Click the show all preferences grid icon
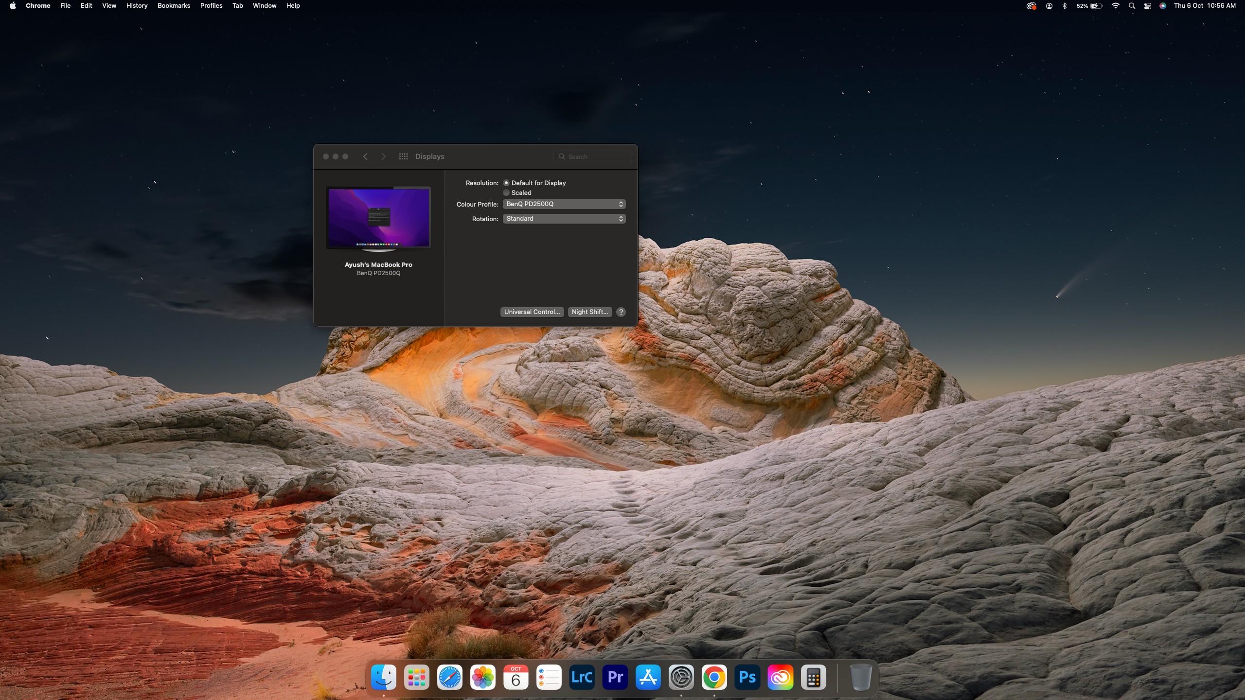The image size is (1245, 700). (403, 157)
